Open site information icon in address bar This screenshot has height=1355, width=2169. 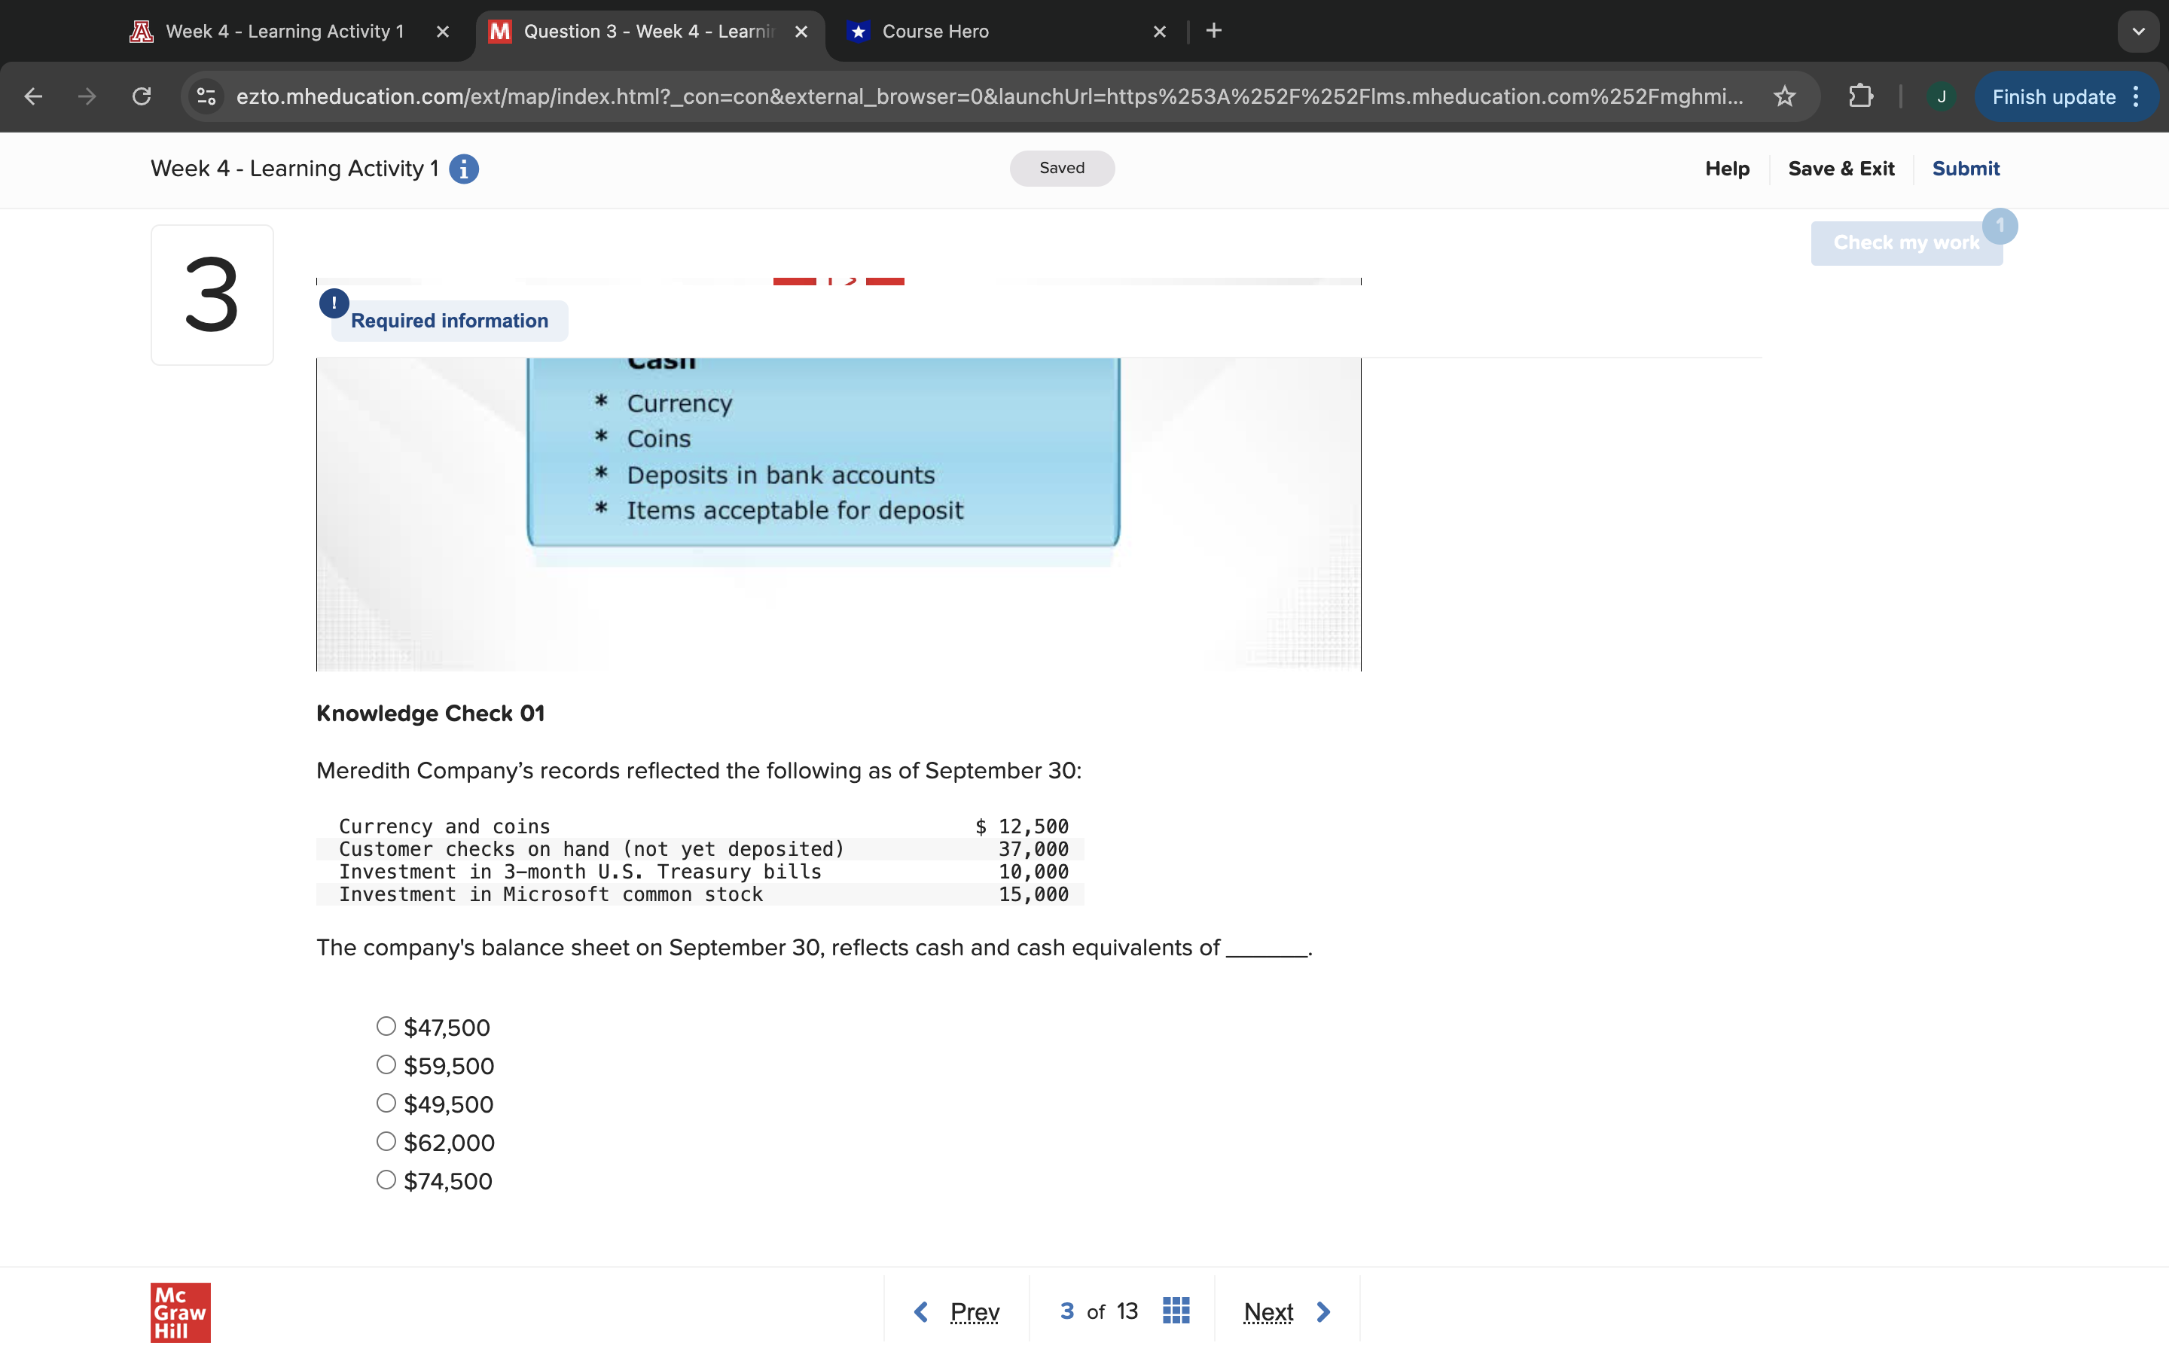206,97
